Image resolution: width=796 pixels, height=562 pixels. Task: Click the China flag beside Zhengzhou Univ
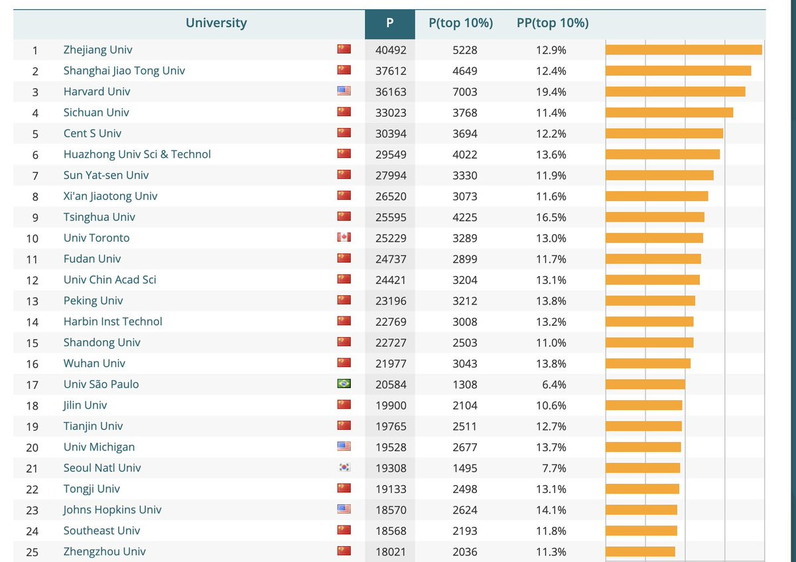(x=344, y=551)
